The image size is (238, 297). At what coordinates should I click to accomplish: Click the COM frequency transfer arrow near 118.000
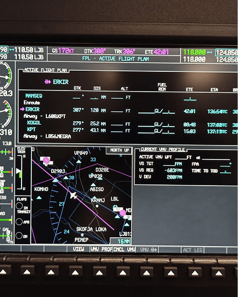[x=210, y=52]
